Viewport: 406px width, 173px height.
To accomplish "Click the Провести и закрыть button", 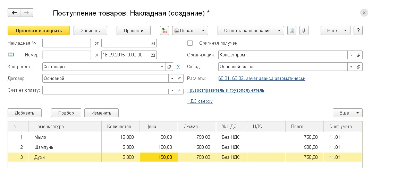I will click(39, 30).
